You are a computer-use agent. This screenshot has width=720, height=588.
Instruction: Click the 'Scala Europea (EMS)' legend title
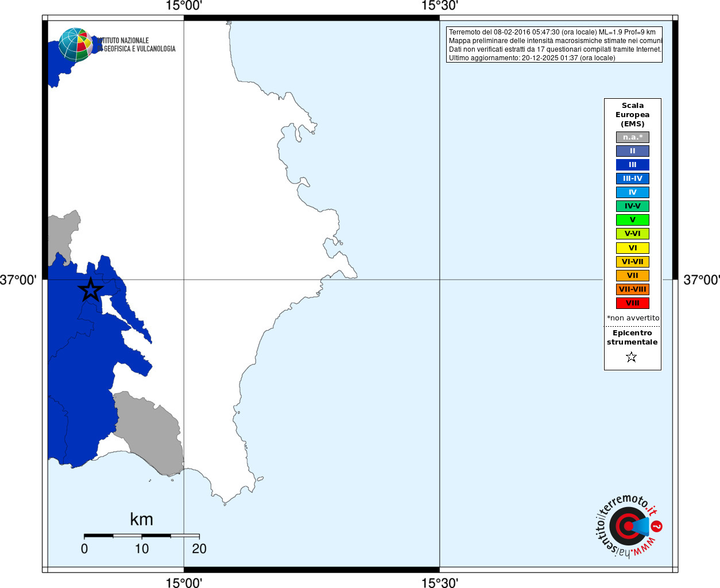click(x=633, y=115)
